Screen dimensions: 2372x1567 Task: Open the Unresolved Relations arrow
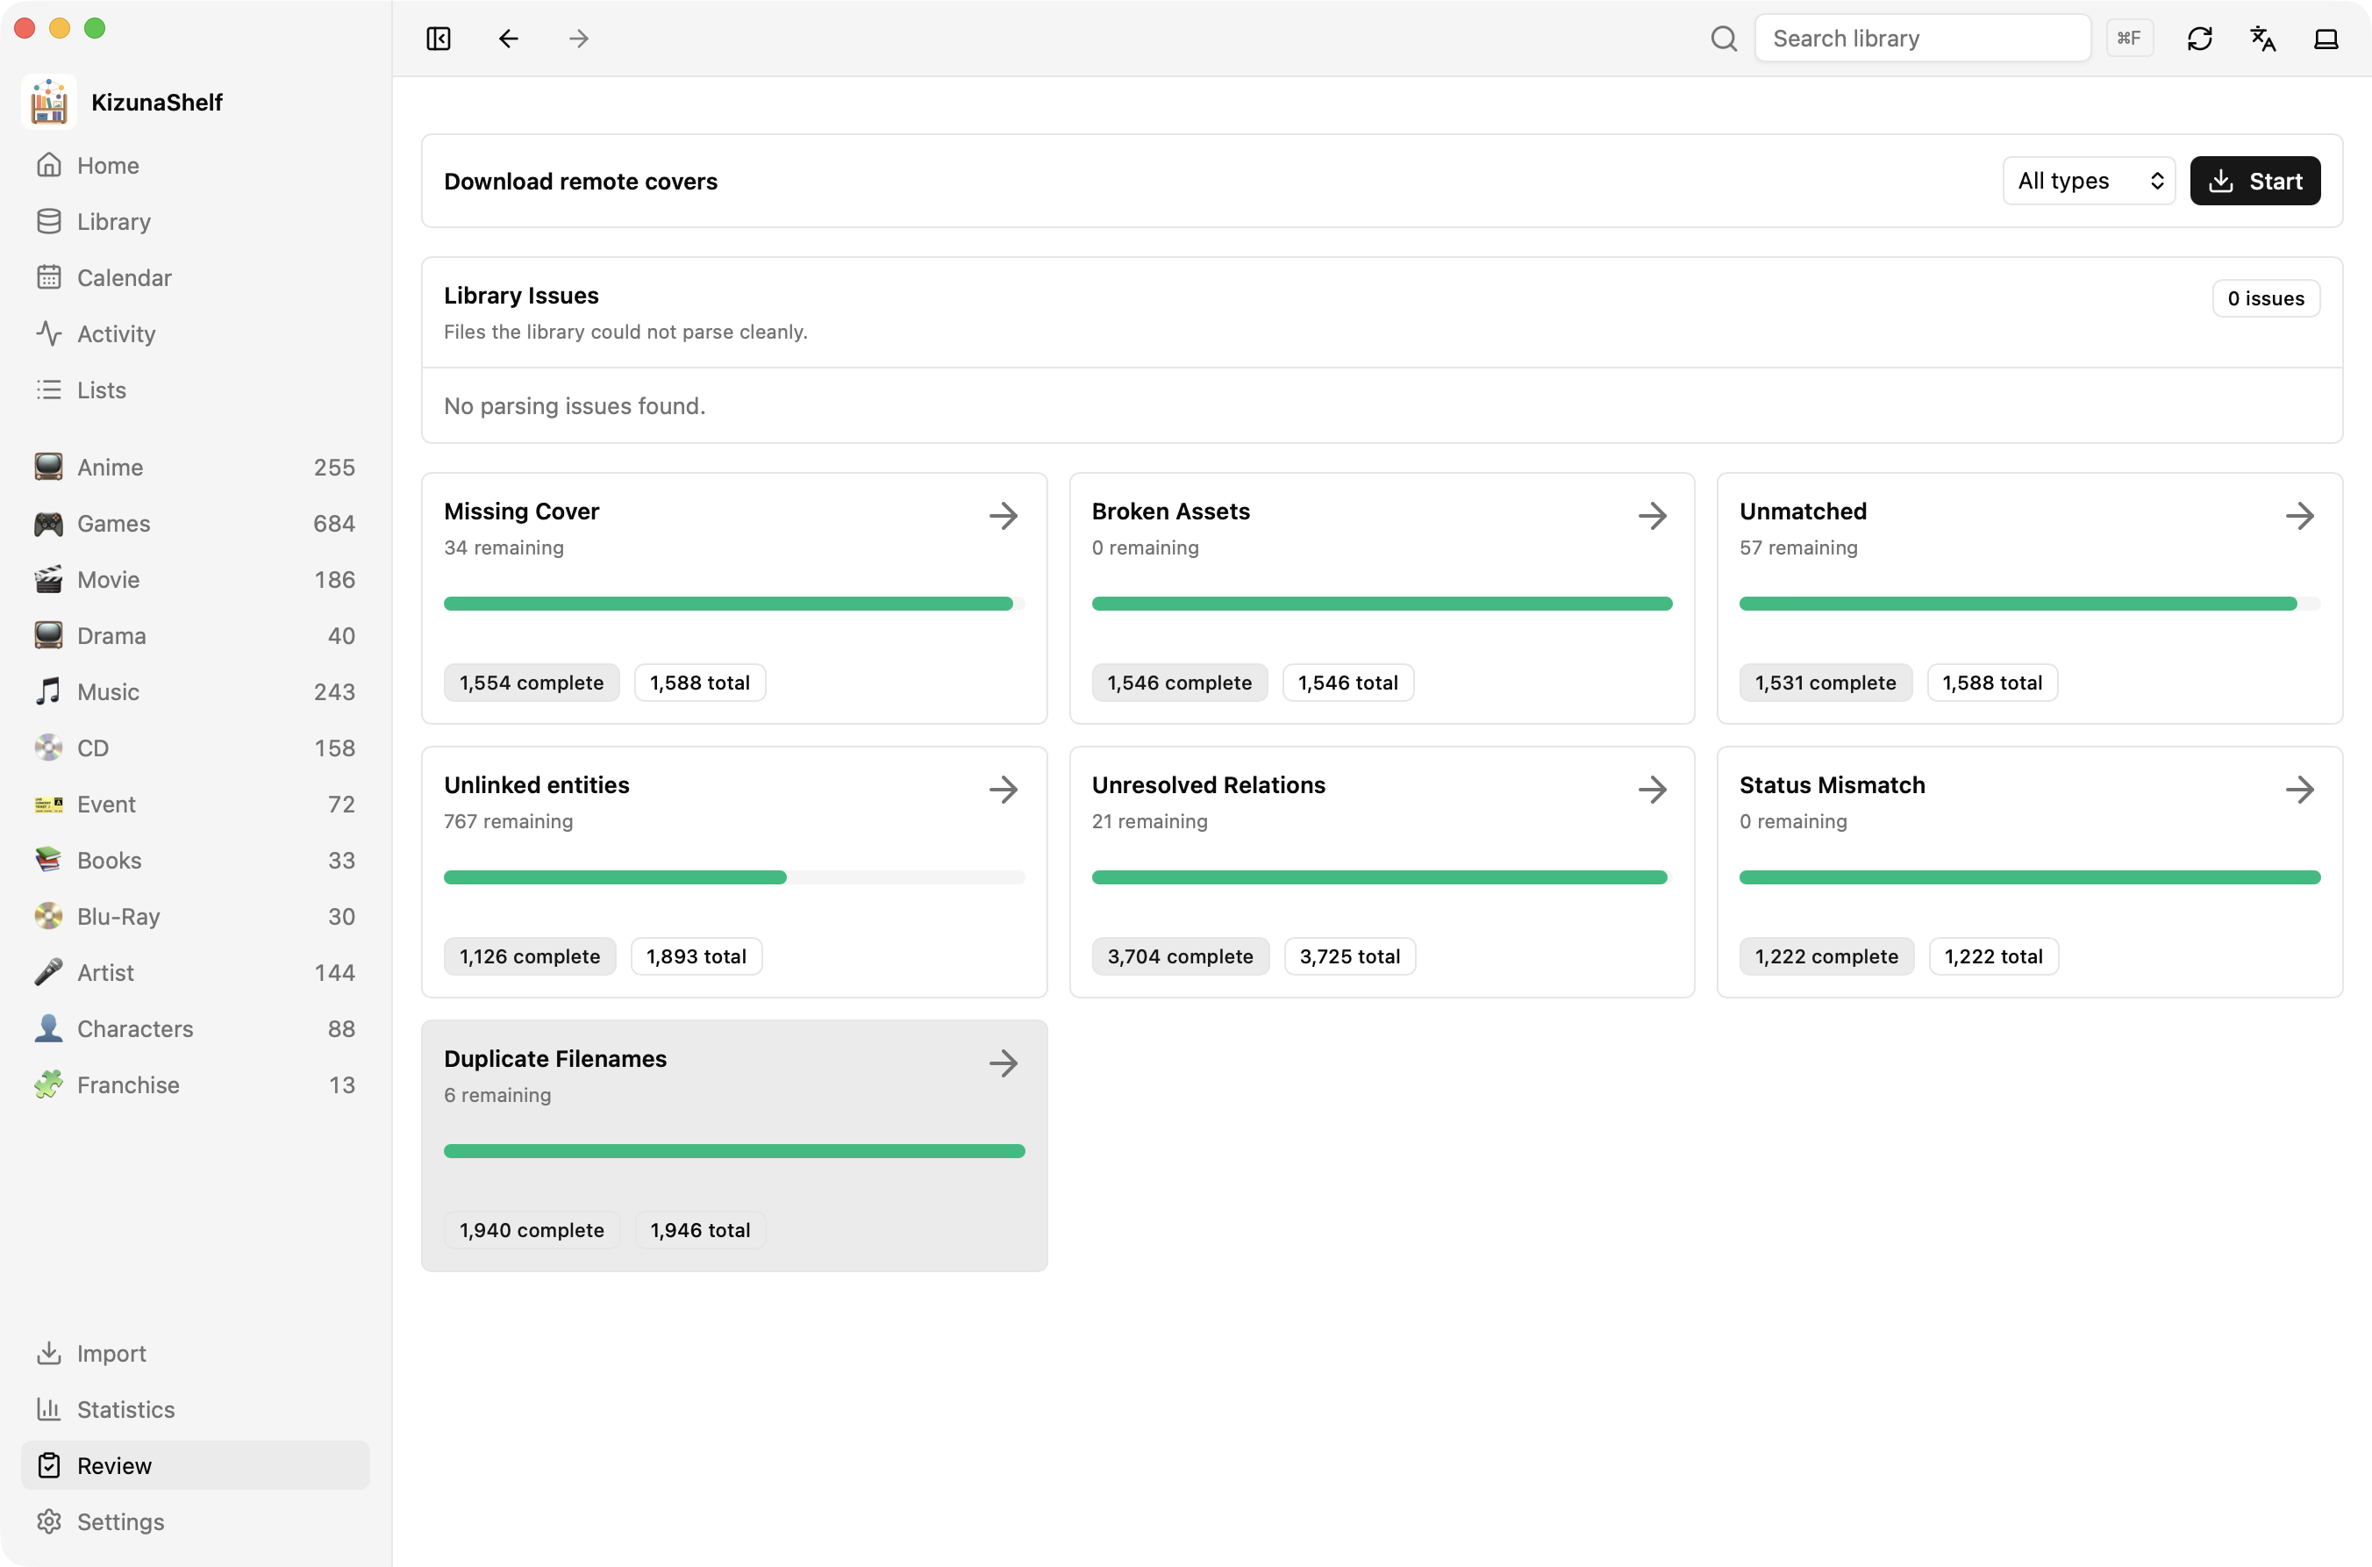pos(1652,790)
